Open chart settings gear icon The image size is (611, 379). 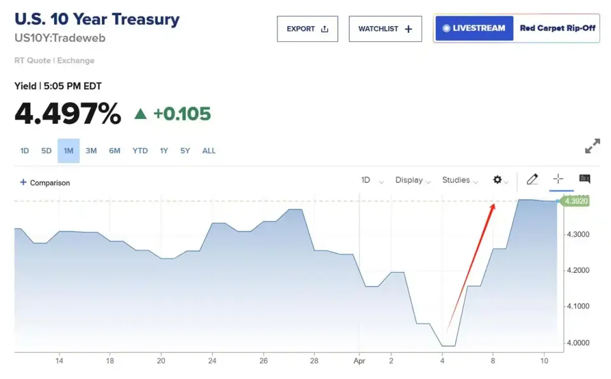click(x=497, y=179)
